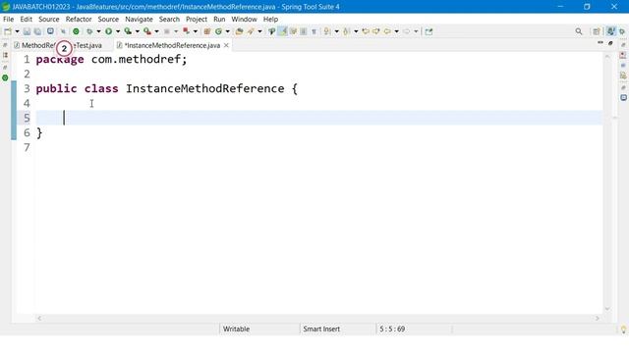Click the share arrow icon ending the main toolbar

[429, 31]
